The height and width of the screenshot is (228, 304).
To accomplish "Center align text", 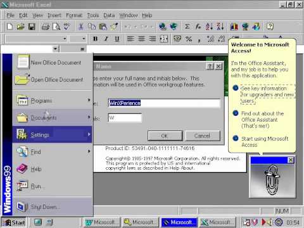I will tap(141, 39).
